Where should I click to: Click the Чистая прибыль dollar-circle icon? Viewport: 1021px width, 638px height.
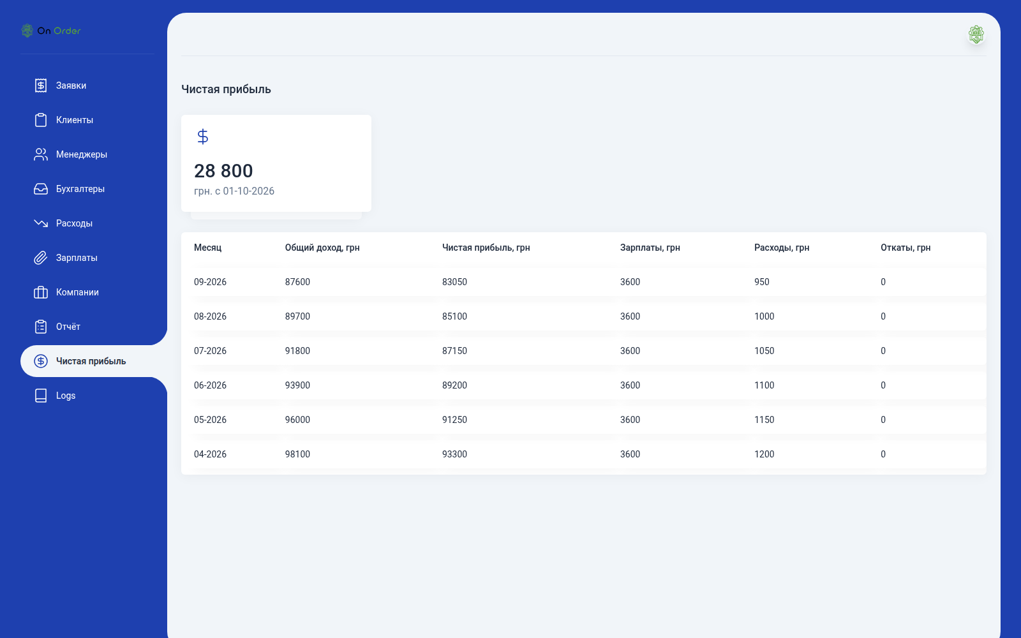pos(41,361)
